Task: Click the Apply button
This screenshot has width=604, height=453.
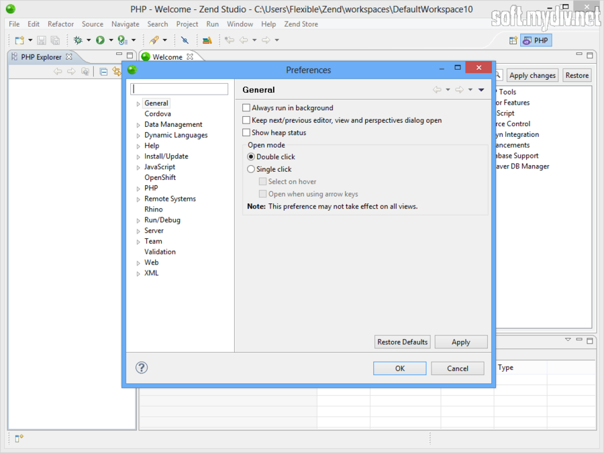Action: point(460,342)
